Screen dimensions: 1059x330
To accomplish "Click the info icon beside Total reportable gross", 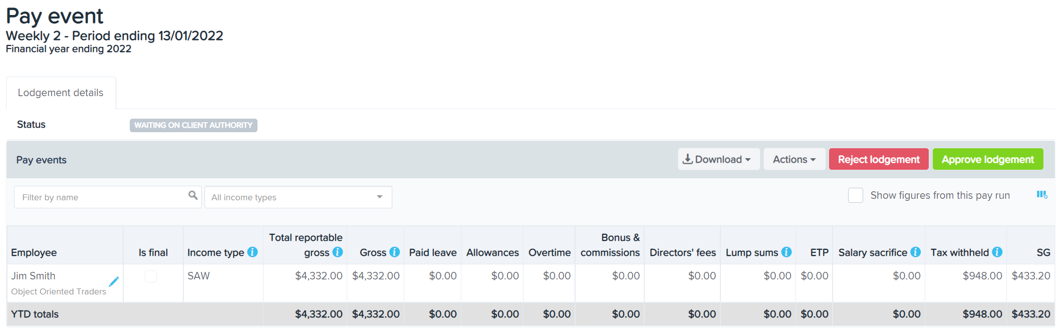I will click(338, 252).
